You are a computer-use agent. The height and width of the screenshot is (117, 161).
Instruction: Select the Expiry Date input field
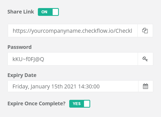pos(73,86)
